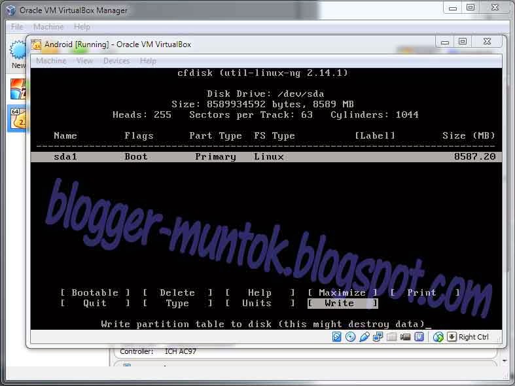Click the mouse integration status icon
Viewport: 515px width, 386px height.
click(x=438, y=337)
